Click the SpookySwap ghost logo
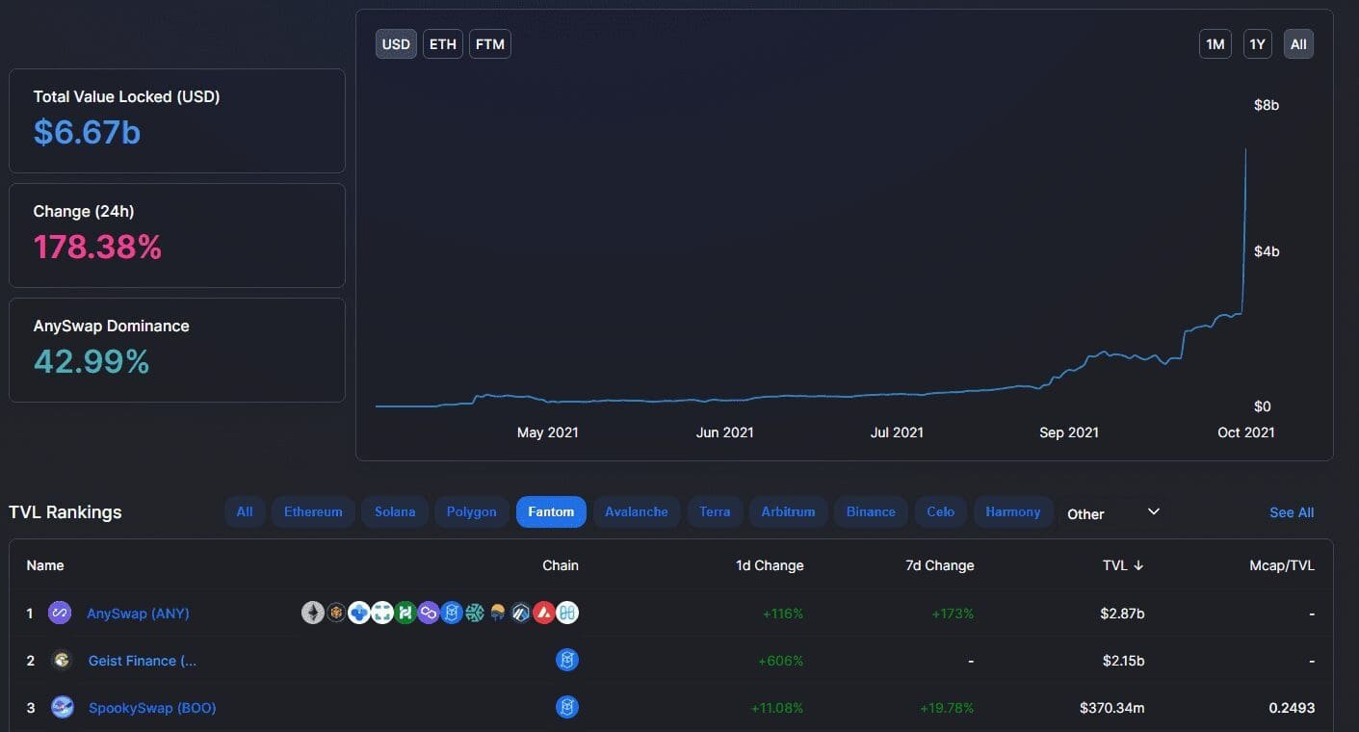This screenshot has height=732, width=1359. 62,706
